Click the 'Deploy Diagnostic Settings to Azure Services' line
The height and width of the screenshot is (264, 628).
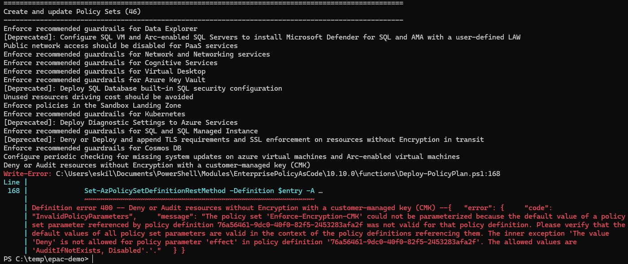tap(121, 123)
